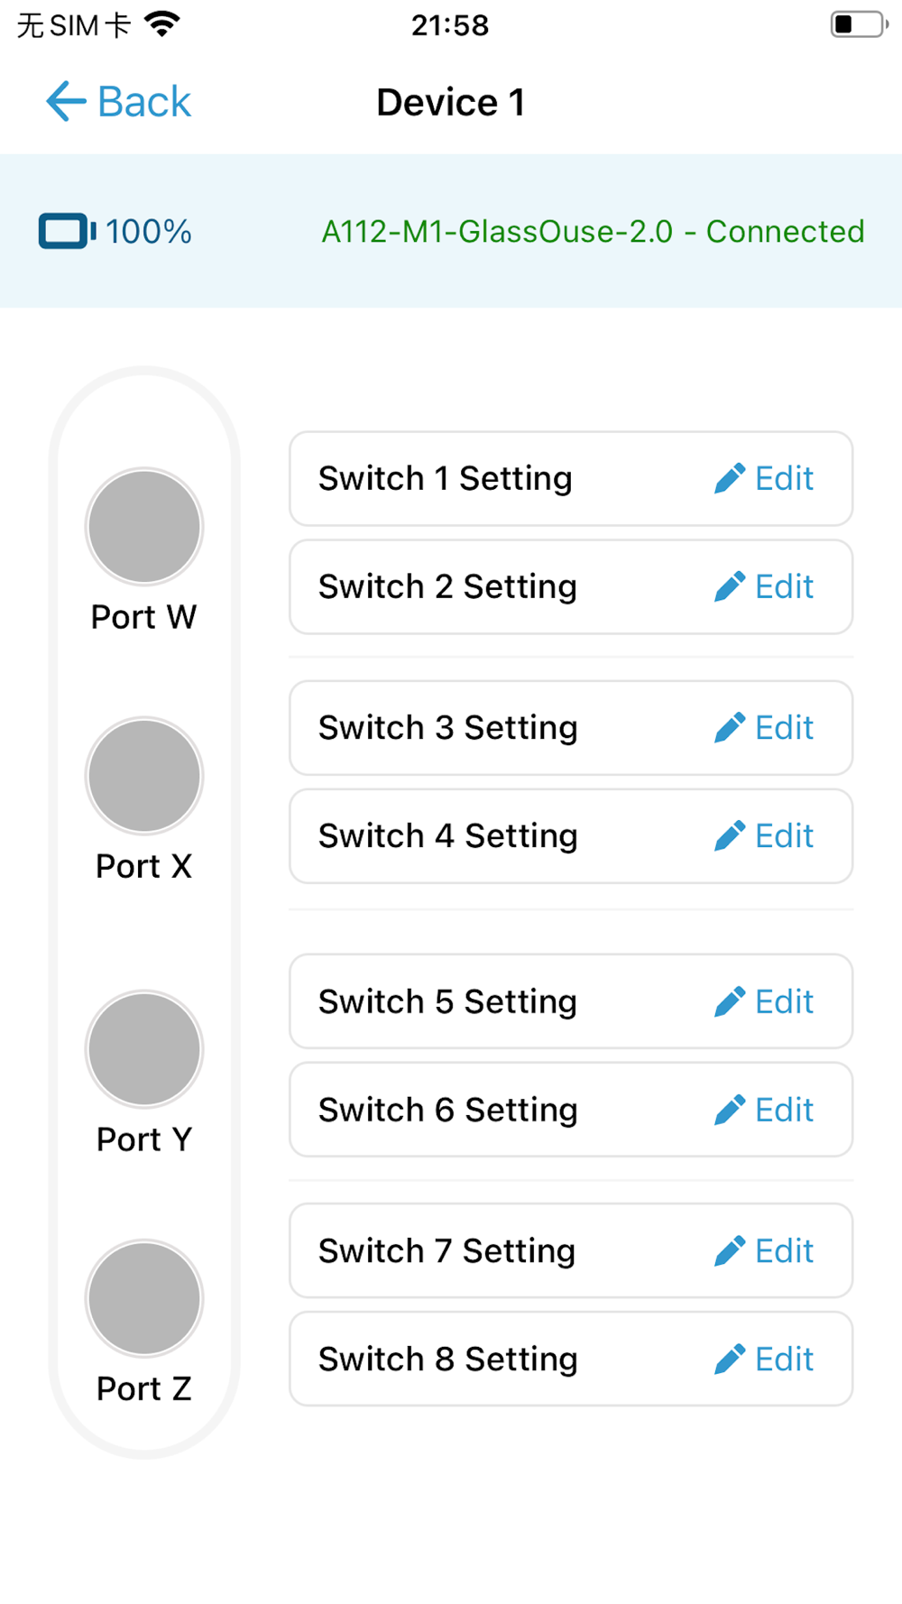
Task: Tap the device battery icon
Action: point(67,231)
